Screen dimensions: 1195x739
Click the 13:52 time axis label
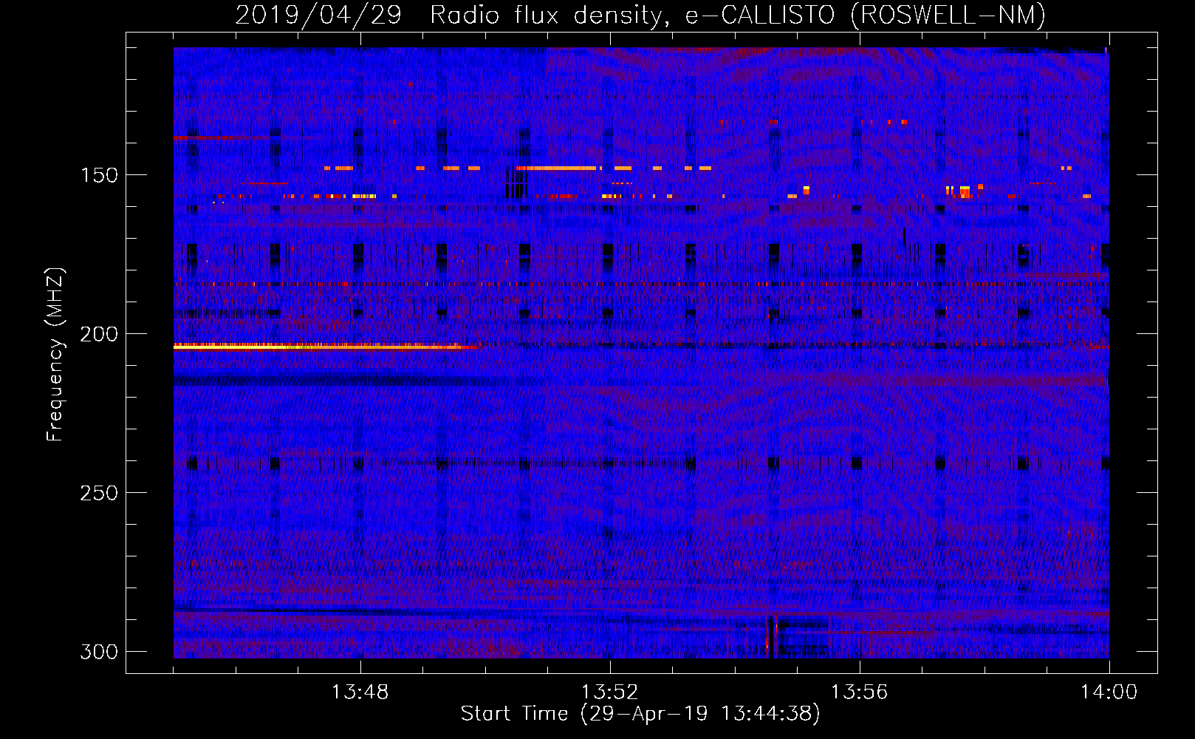click(609, 692)
